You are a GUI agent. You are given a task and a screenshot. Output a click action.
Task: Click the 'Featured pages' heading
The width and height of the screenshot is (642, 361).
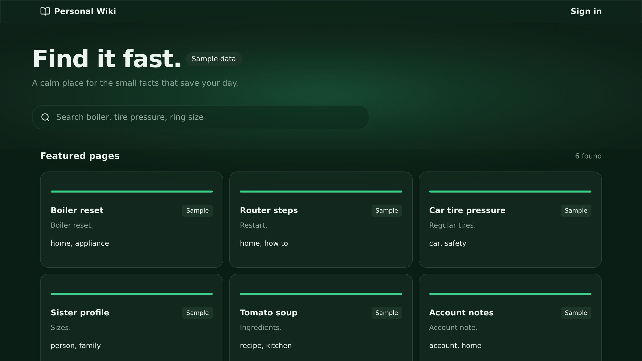80,156
